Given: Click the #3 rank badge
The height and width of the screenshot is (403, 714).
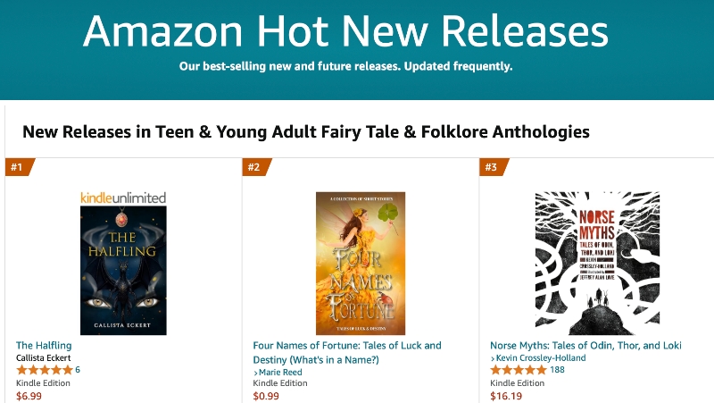Looking at the screenshot, I should point(494,167).
